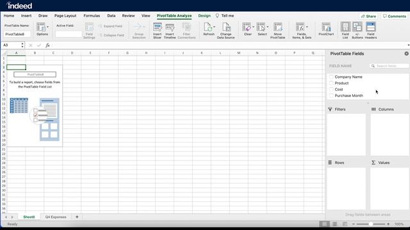Click the PivotTable Name input field
Image resolution: width=410 pixels, height=230 pixels.
17,34
